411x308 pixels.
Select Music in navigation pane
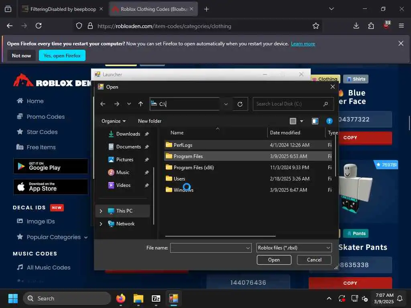pyautogui.click(x=123, y=172)
